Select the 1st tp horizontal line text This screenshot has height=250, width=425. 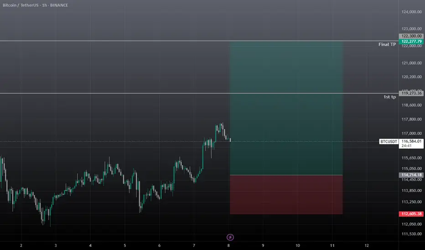389,97
